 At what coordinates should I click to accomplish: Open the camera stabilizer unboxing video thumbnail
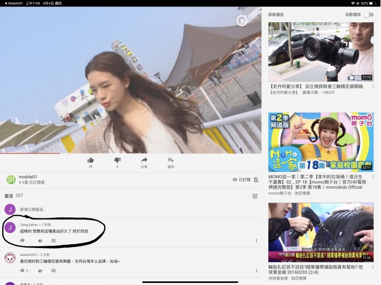(x=321, y=52)
